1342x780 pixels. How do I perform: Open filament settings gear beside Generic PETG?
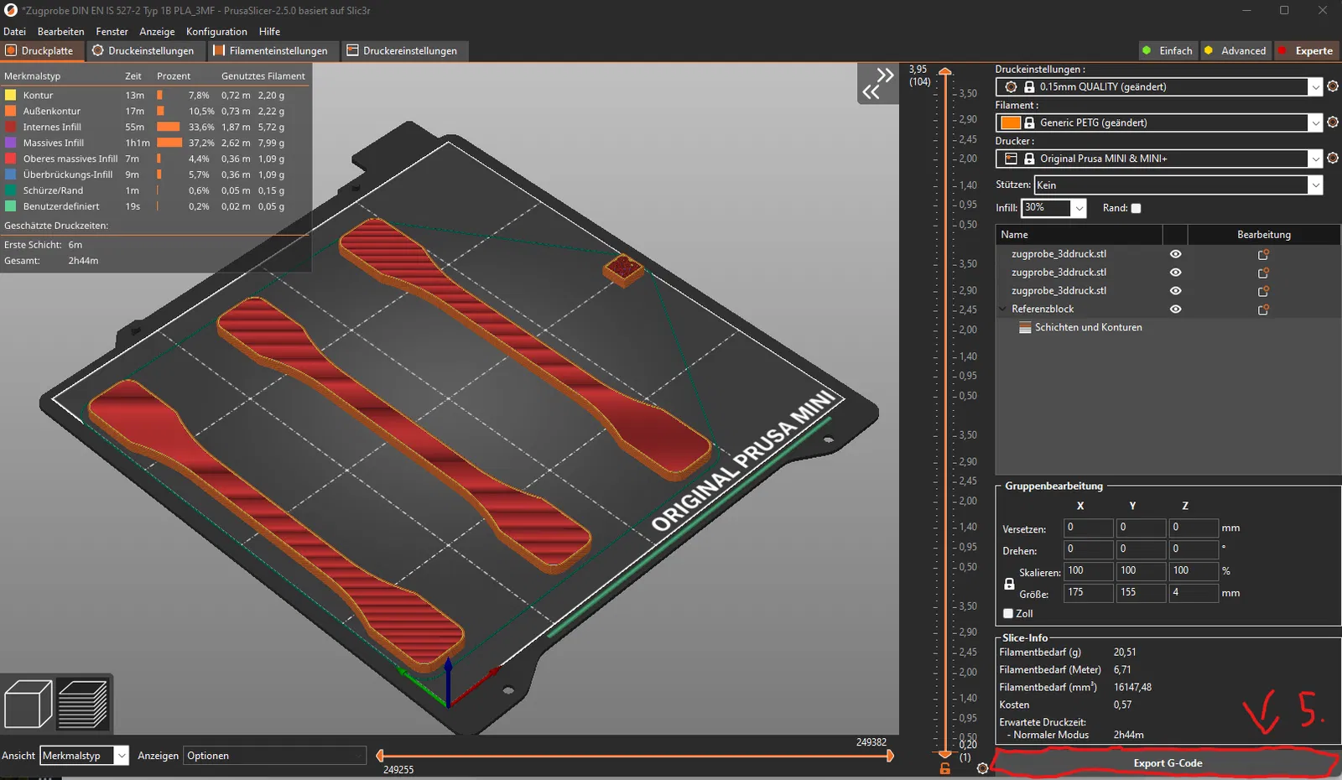(x=1333, y=122)
